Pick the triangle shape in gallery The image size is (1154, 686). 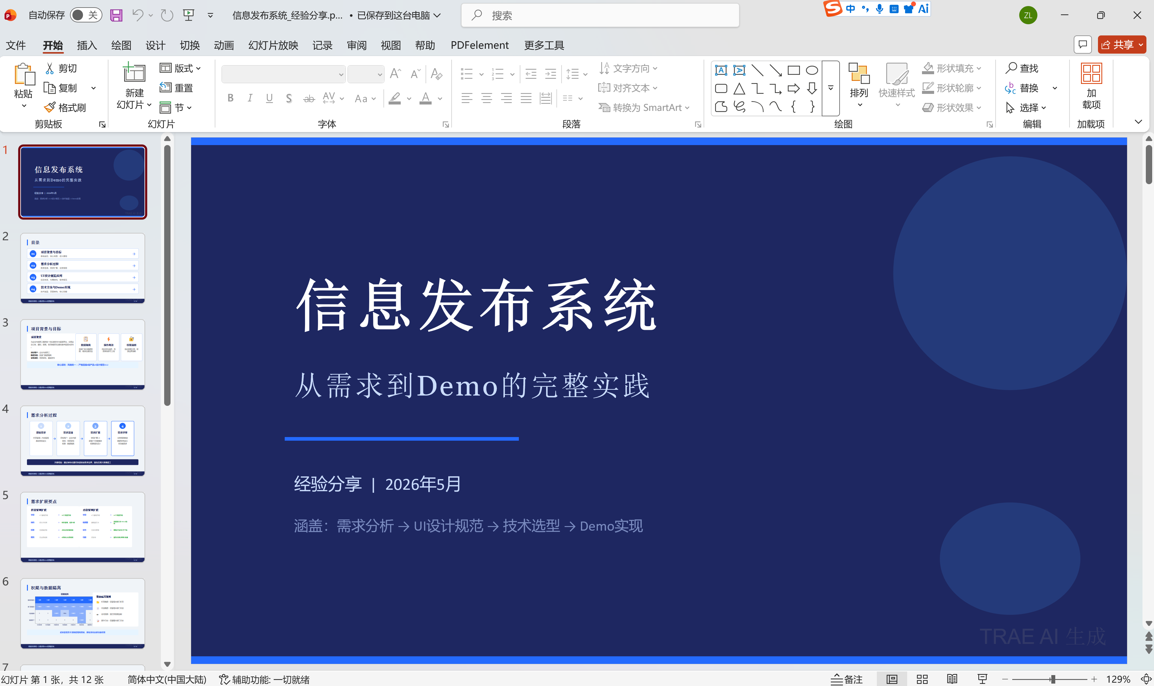(x=739, y=88)
